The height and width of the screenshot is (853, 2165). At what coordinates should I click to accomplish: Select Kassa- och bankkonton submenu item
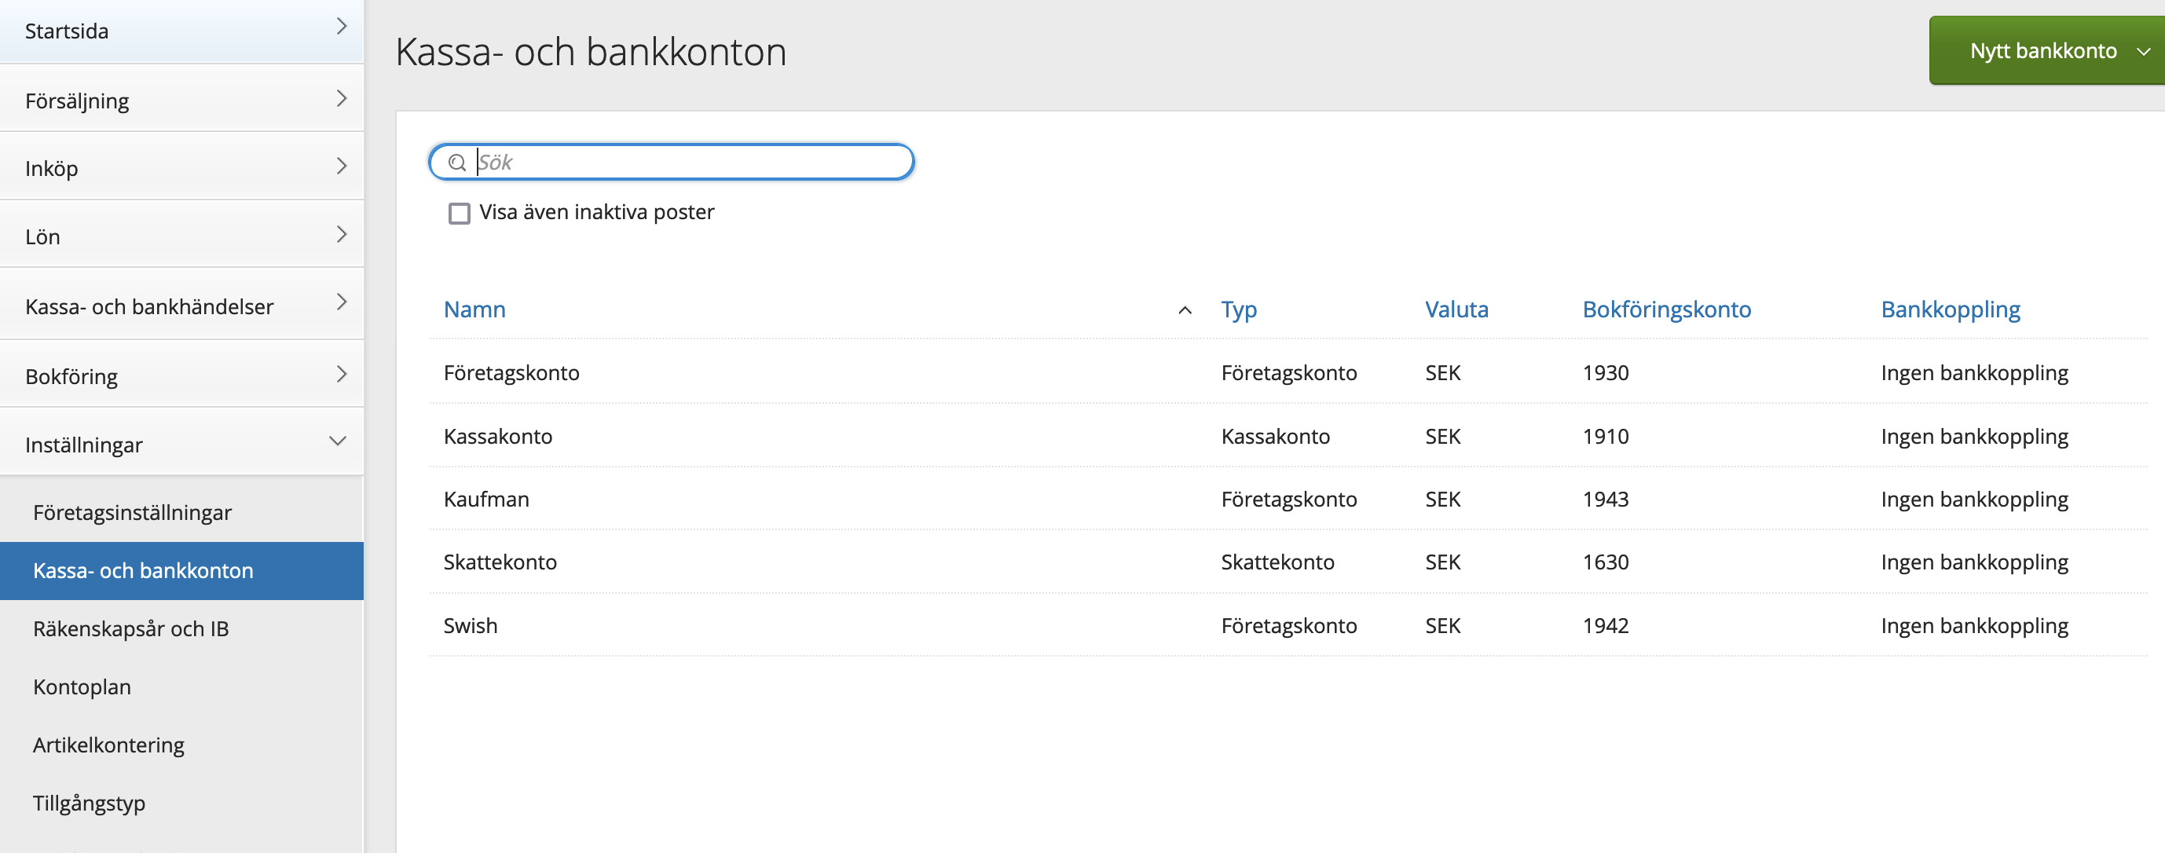[181, 570]
